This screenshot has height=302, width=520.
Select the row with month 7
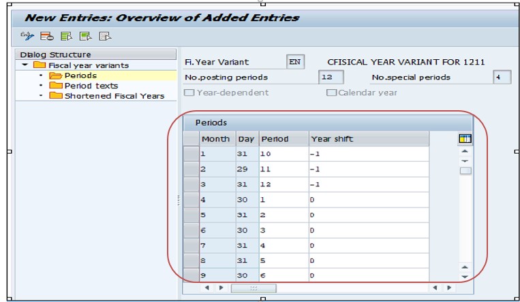(x=191, y=246)
